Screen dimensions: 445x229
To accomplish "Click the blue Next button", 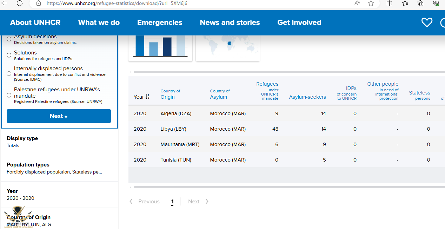I will [59, 116].
